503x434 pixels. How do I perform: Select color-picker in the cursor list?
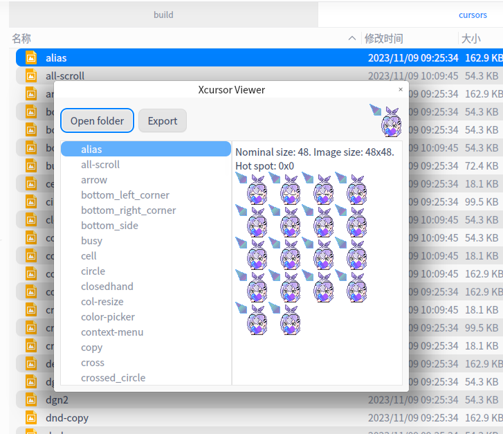click(108, 317)
